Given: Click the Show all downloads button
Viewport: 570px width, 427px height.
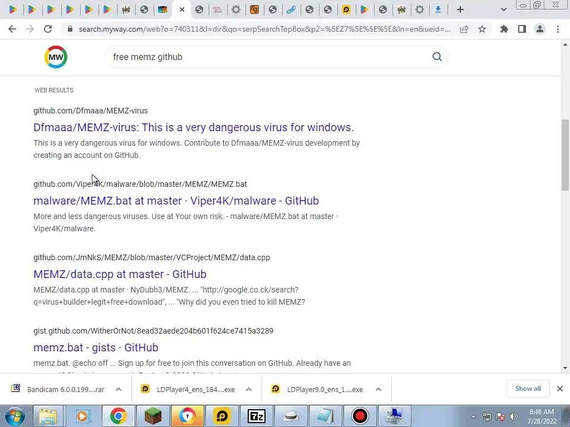Looking at the screenshot, I should [x=528, y=389].
